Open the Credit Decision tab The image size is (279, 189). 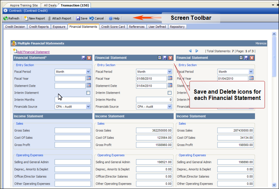[15, 27]
